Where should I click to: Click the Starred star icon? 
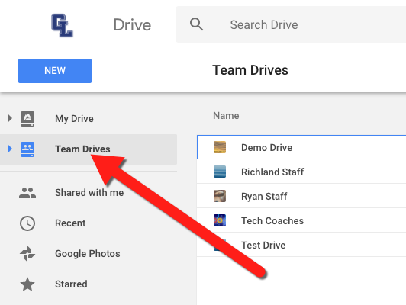pos(27,284)
